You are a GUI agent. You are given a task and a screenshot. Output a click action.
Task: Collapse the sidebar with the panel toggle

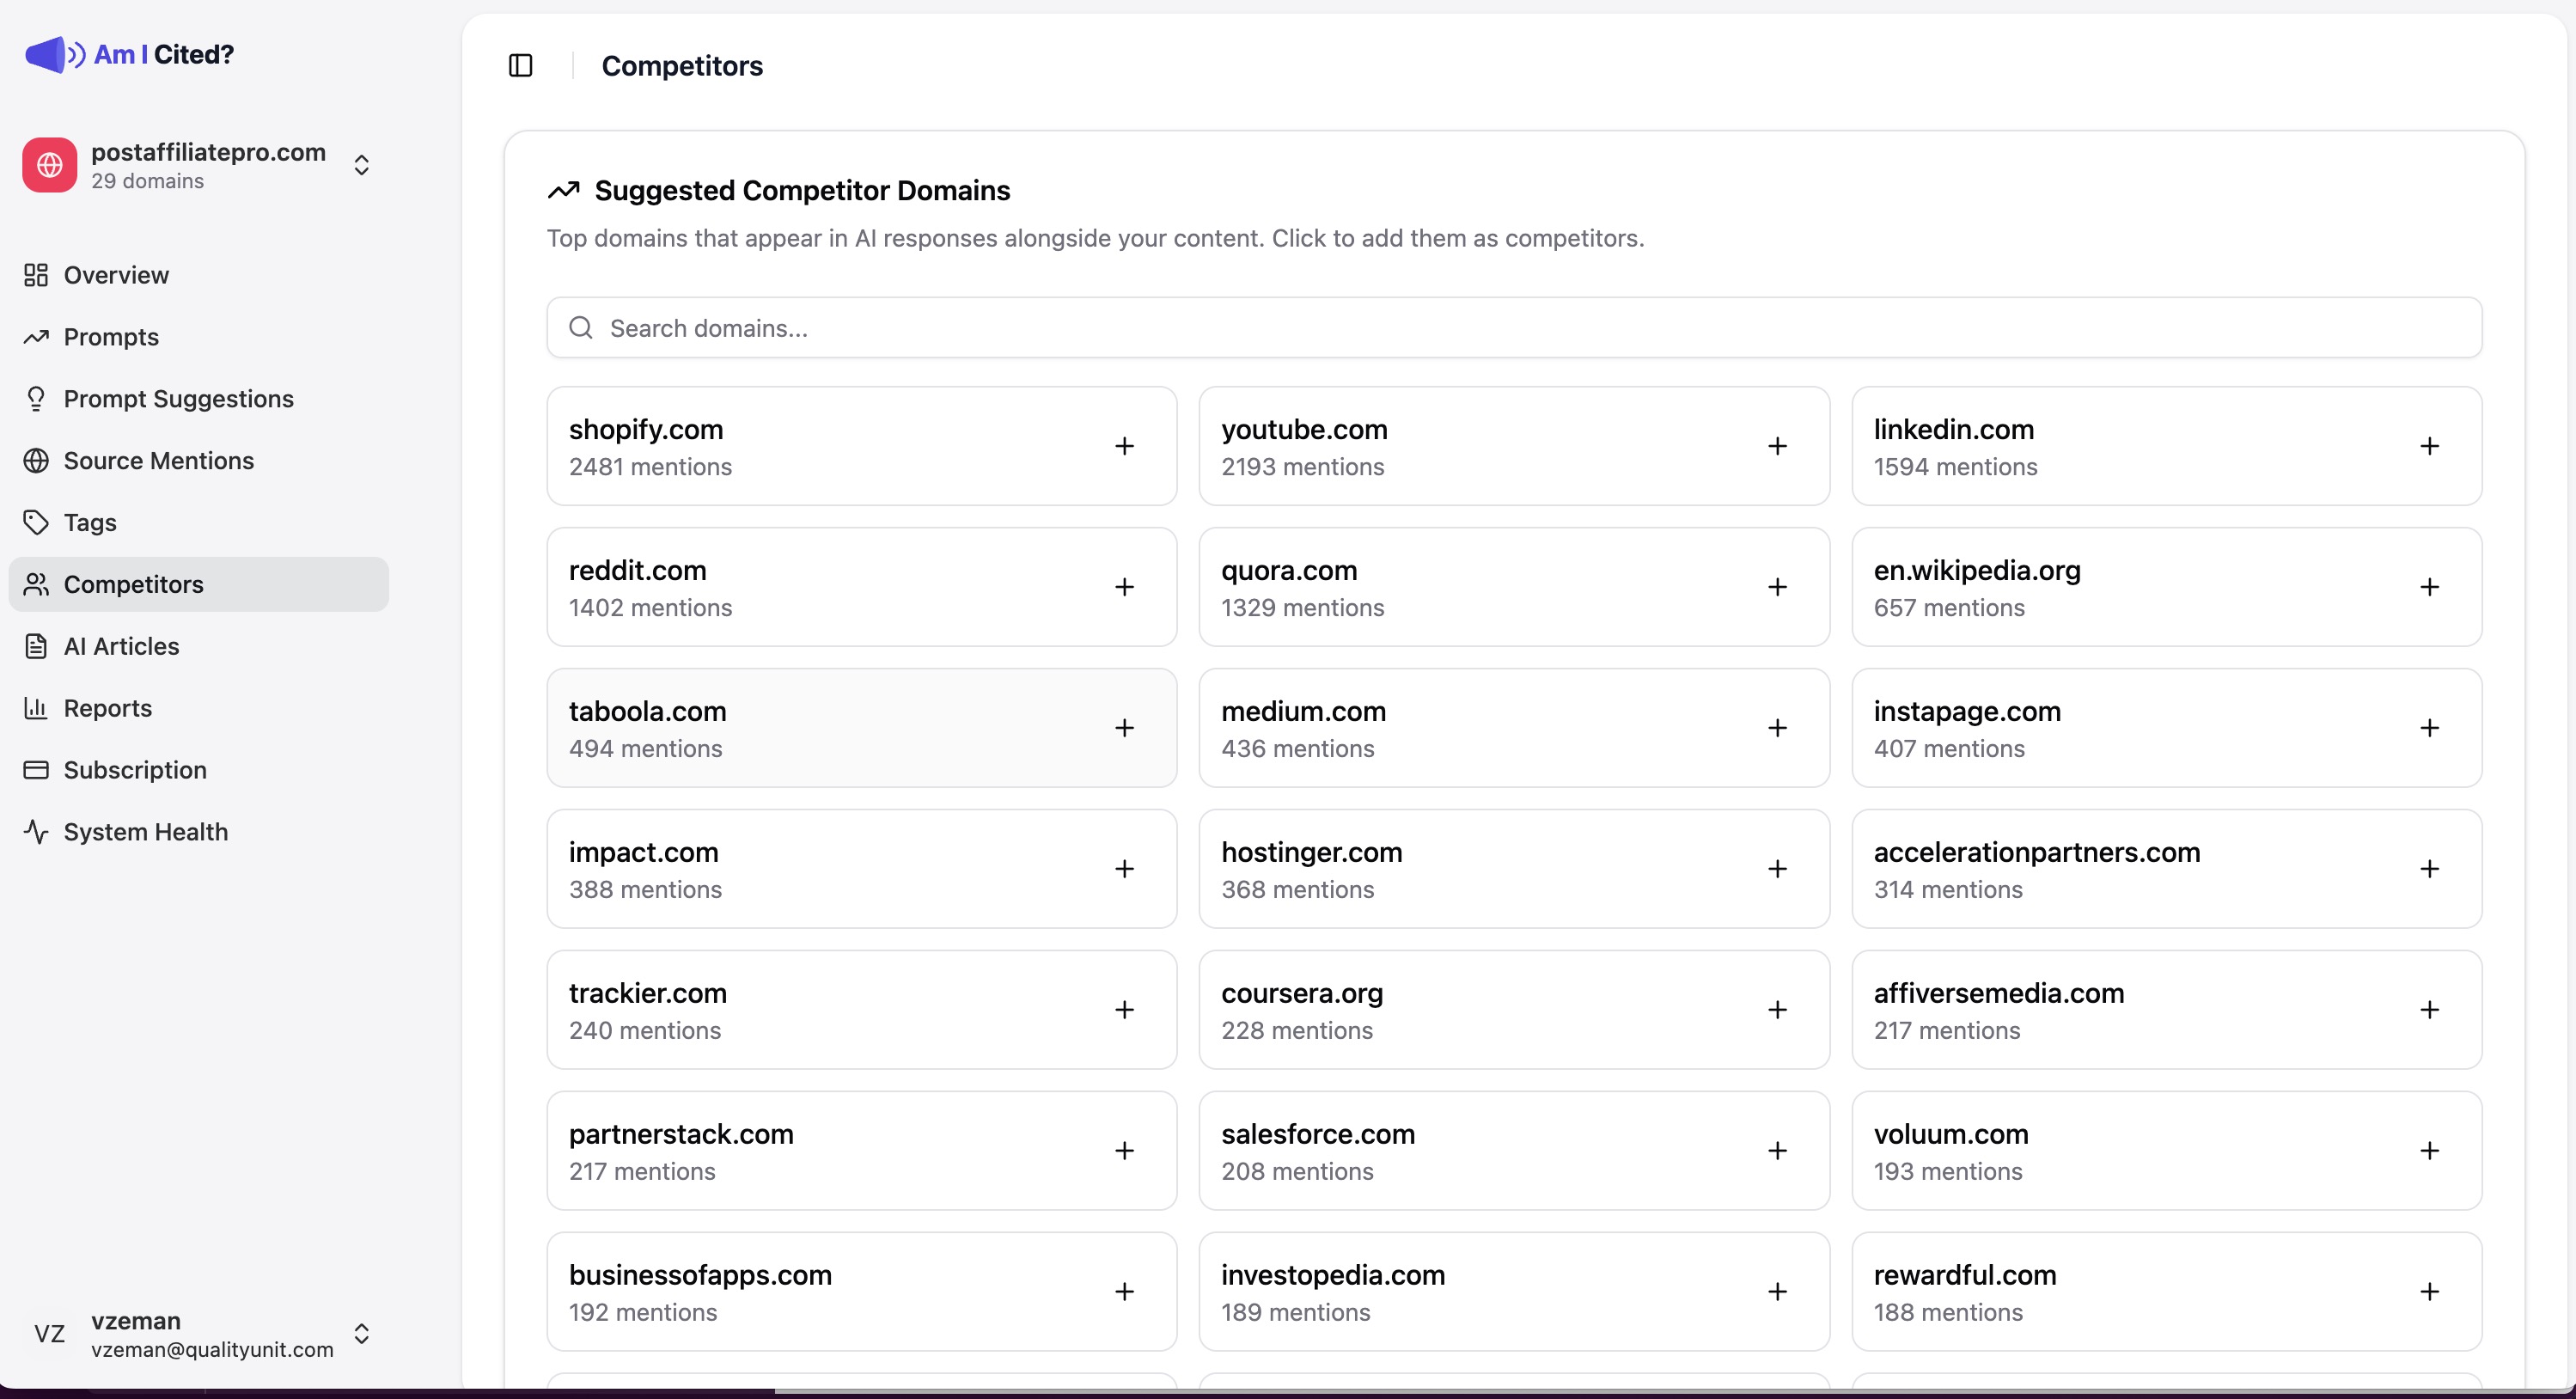tap(521, 66)
